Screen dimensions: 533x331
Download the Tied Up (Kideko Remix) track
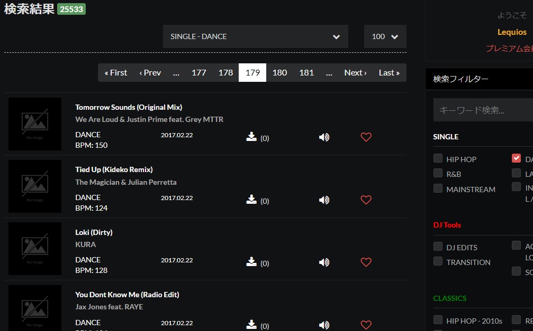click(x=251, y=200)
